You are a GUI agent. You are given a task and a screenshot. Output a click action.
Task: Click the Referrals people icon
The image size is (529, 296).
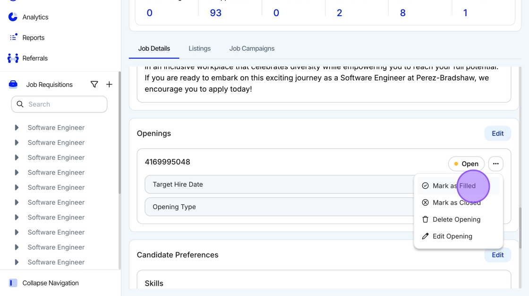tap(13, 58)
